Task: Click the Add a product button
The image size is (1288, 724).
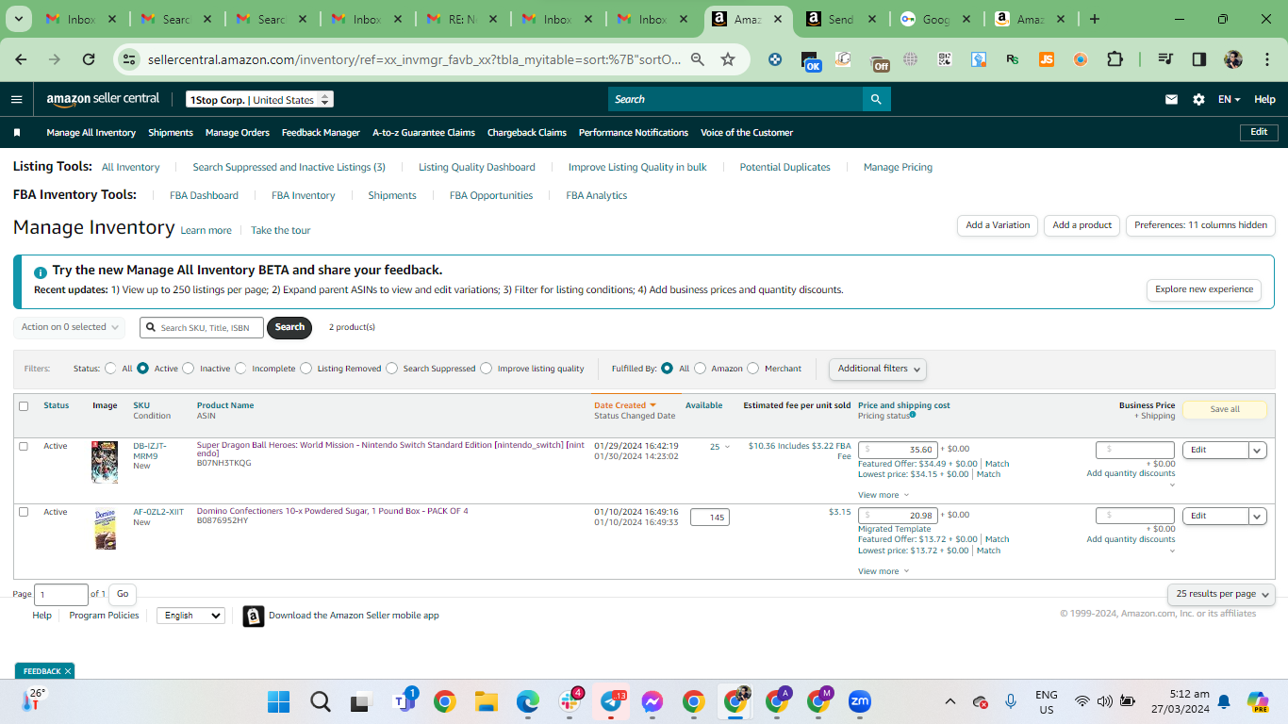Action: (1082, 225)
